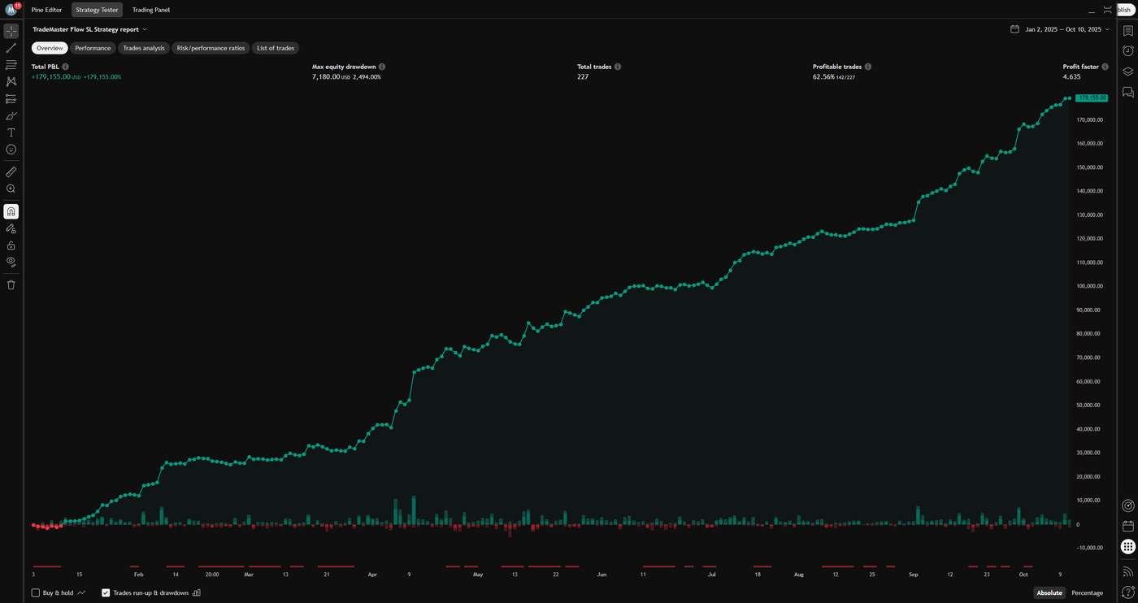
Task: Disable Trades run-up & drawdown checkbox
Action: pos(106,592)
